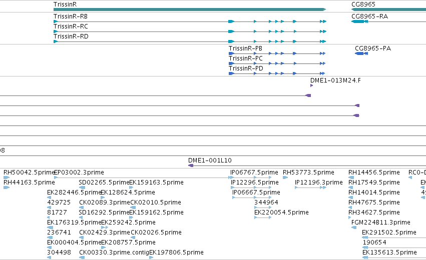Viewport: 426px width, 260px height.
Task: Click feature 429725
Action: (x=59, y=202)
